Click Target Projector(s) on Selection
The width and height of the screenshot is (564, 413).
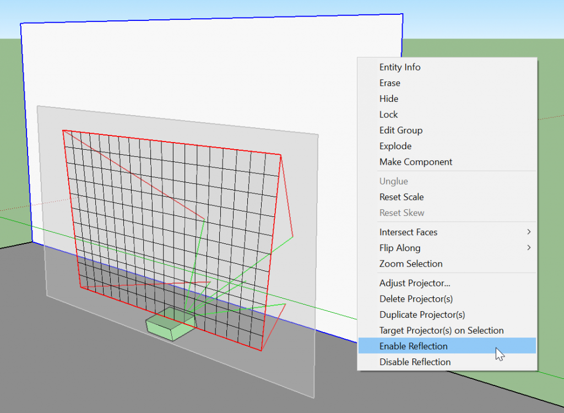(447, 330)
